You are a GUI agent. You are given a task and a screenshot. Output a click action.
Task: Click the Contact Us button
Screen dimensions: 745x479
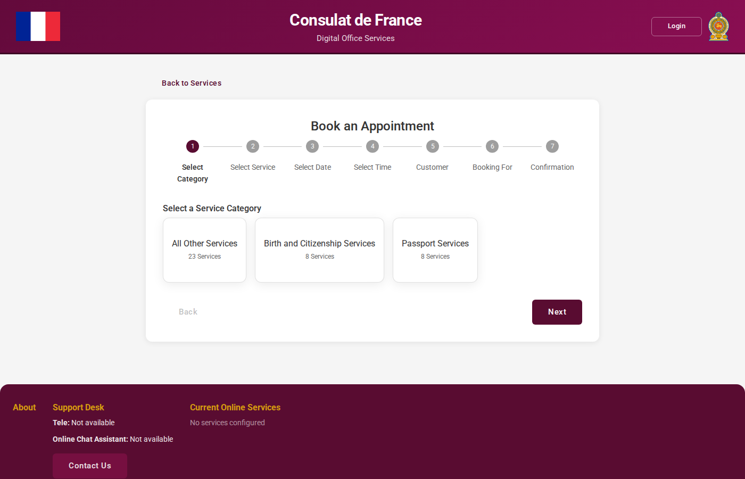click(x=90, y=466)
